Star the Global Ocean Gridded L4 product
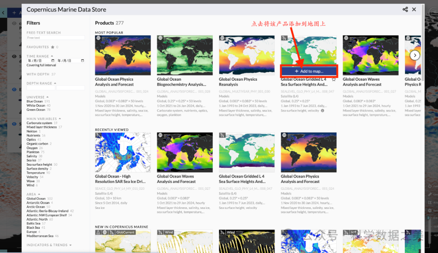The width and height of the screenshot is (438, 253). tap(334, 80)
